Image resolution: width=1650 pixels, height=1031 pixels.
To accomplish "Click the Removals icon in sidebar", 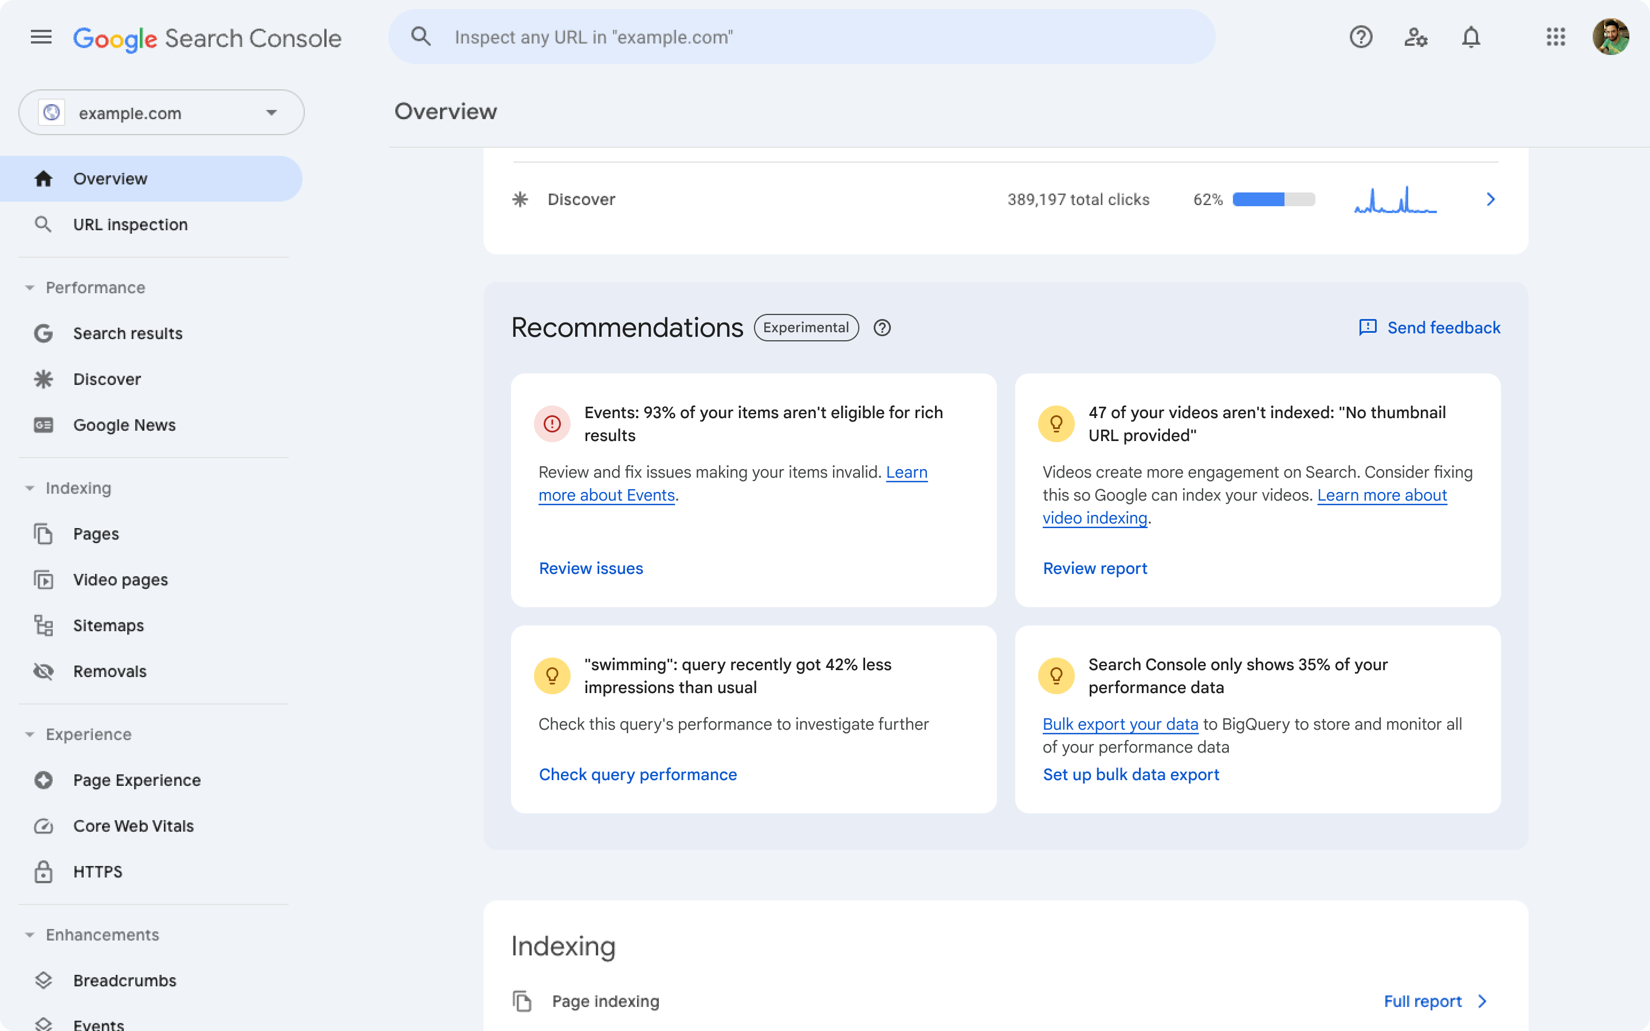I will (42, 671).
